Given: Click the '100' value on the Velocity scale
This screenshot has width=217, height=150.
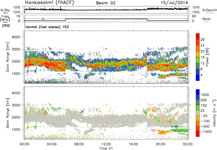Looking at the screenshot, I should tap(204, 105).
